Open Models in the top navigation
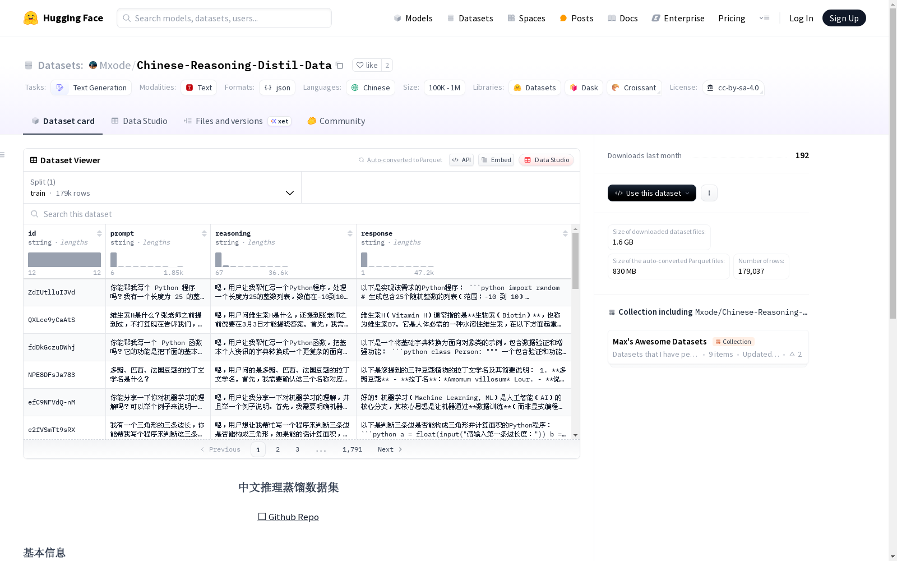 pyautogui.click(x=413, y=18)
